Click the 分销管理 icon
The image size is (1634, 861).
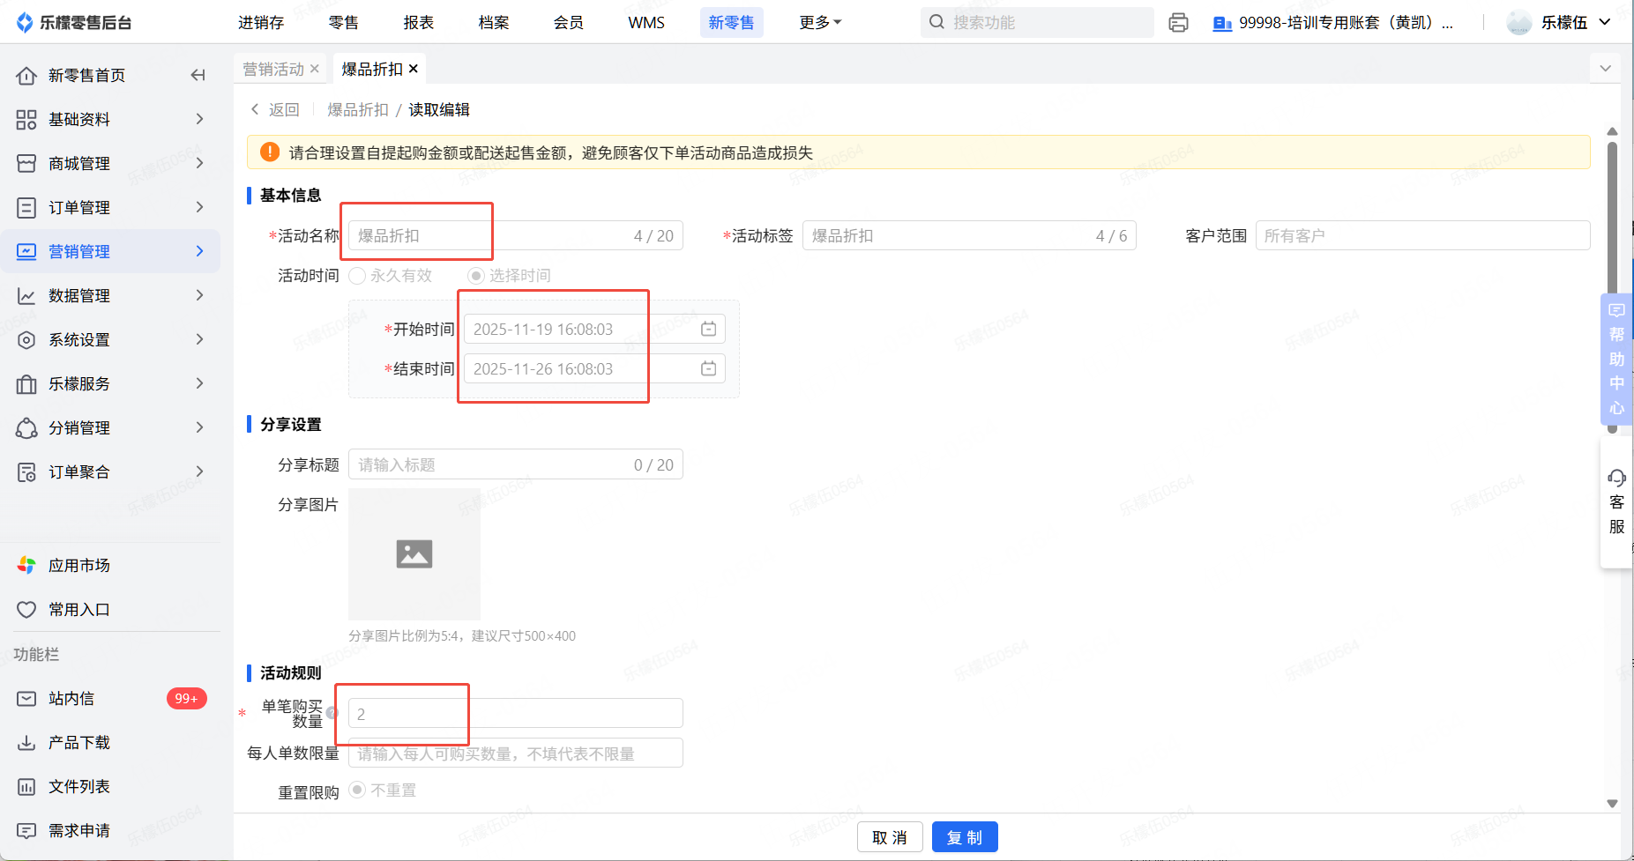pos(26,428)
